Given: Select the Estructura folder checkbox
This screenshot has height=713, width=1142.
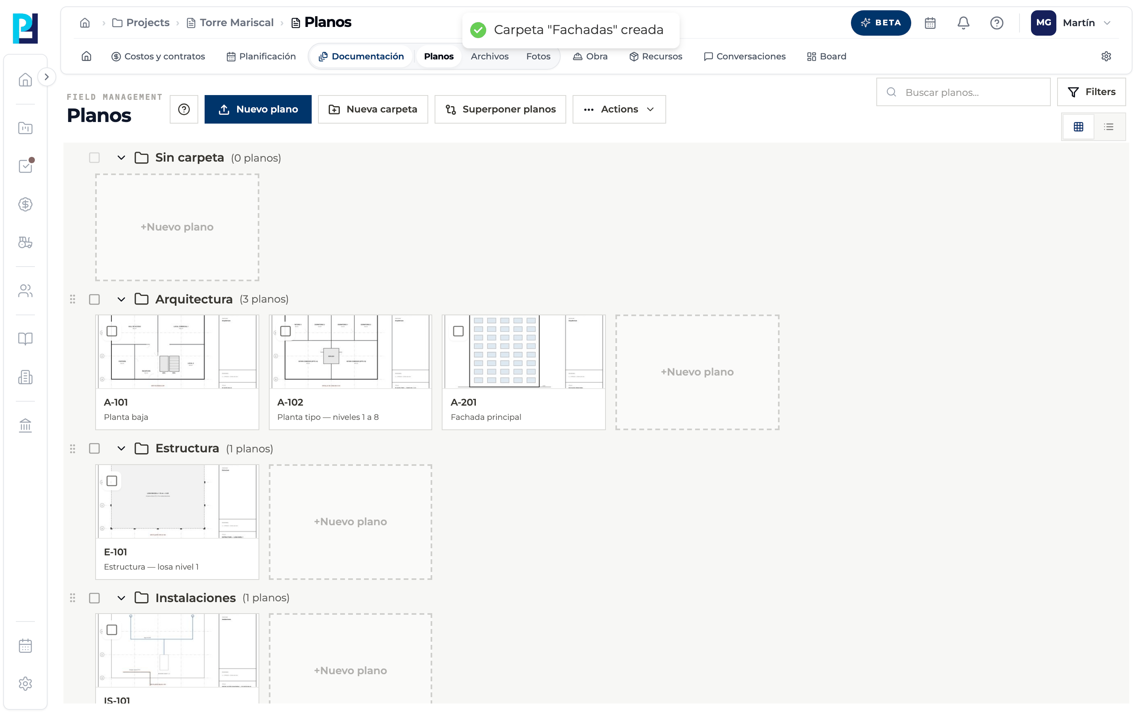Looking at the screenshot, I should tap(94, 448).
